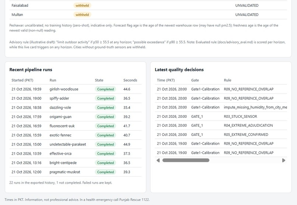Select the undetectable-parakeet run name
297x205 pixels.
68,145
